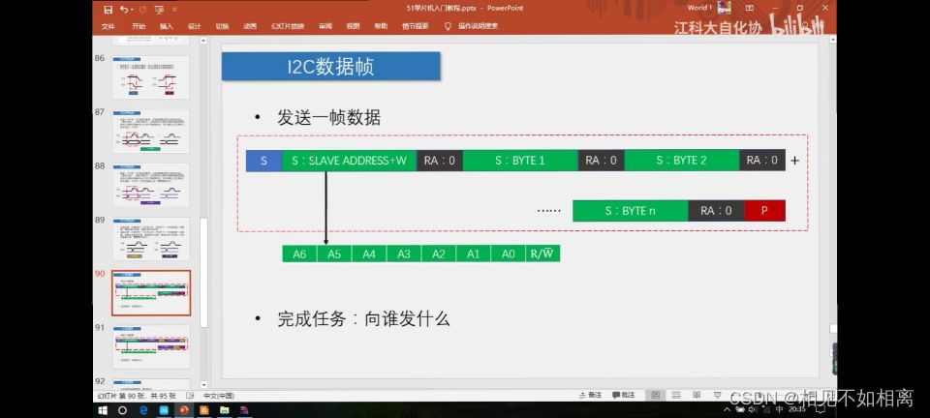Select the A3 address bit cell
This screenshot has height=418, width=930.
point(404,254)
